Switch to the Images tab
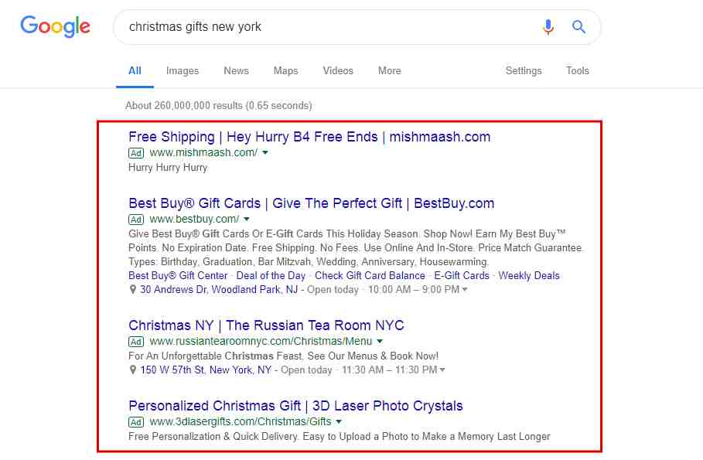The height and width of the screenshot is (460, 703). [183, 71]
